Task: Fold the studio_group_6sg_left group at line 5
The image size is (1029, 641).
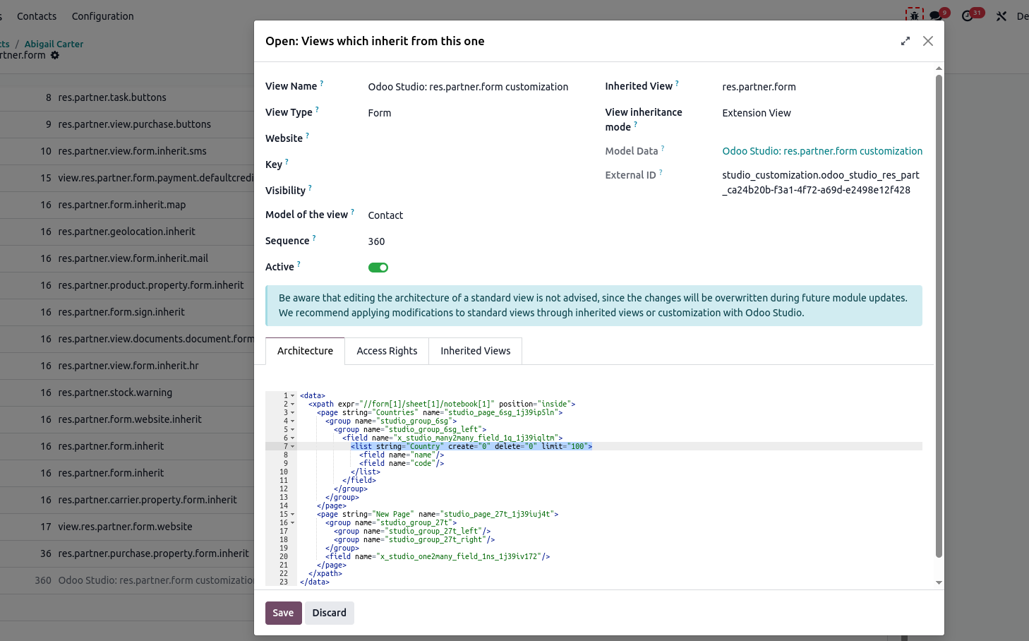Action: [293, 430]
